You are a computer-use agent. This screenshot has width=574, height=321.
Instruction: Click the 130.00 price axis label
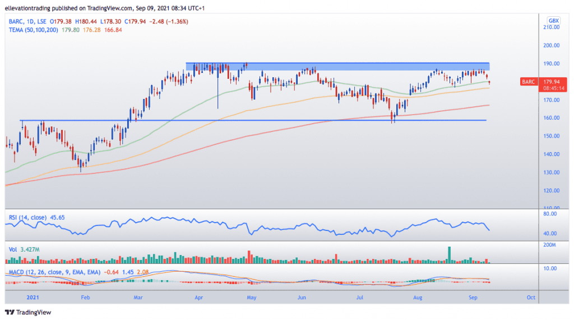tap(552, 172)
